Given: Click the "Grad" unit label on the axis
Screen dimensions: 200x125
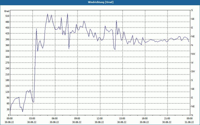Looking at the screenshot, I should point(7,11).
